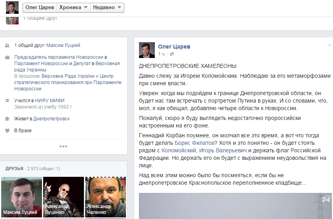This screenshot has height=219, width=333.
Task: Click the Олег Царев tab in the top bar
Action: click(x=40, y=7)
